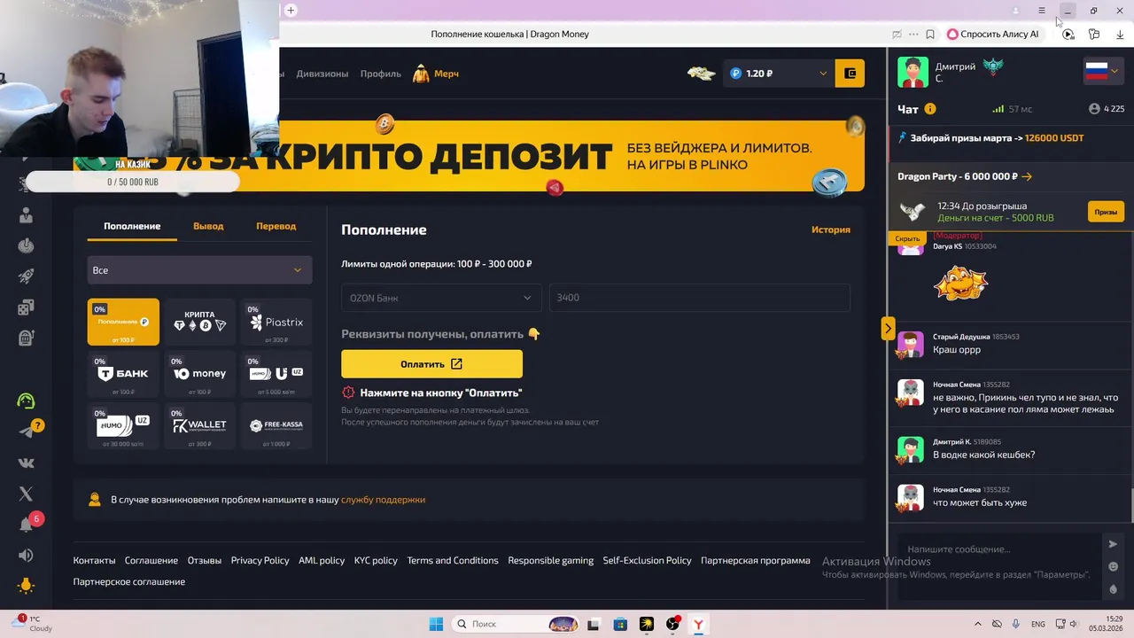
Task: Click user rank emblem next to name
Action: (993, 67)
